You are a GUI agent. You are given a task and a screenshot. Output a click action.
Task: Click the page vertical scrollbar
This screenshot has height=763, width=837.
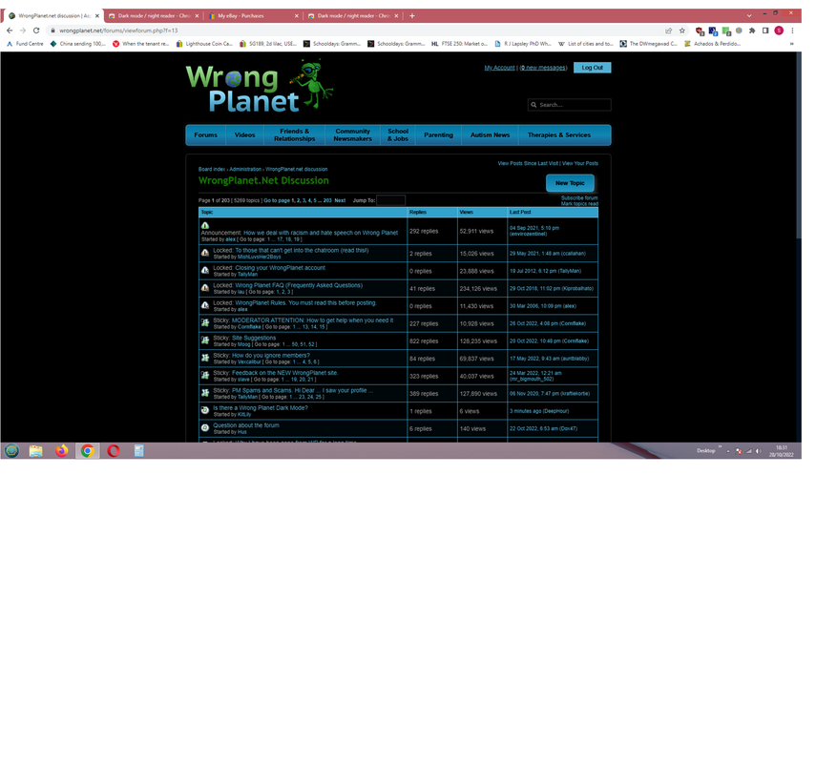(799, 145)
